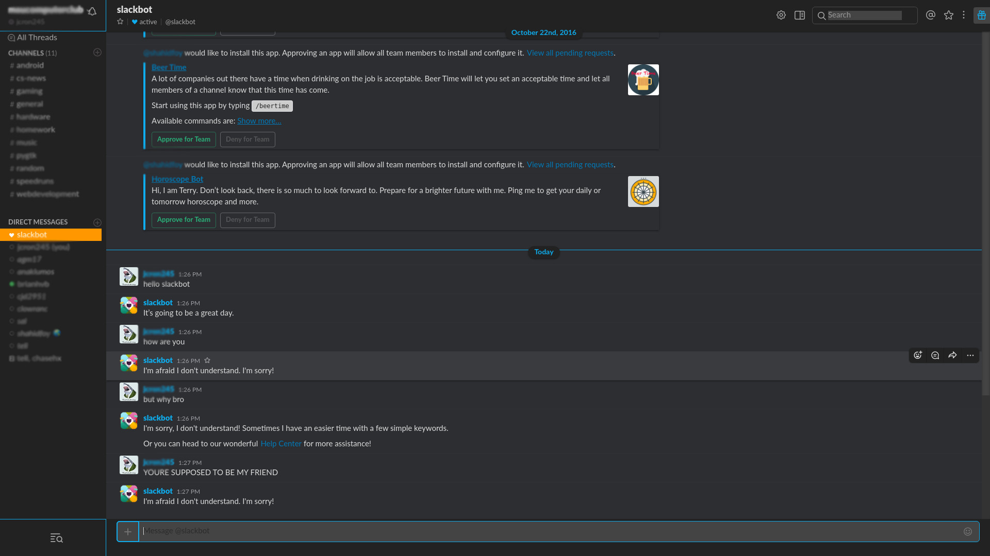Open mentions with the @ icon
The image size is (990, 556).
930,15
